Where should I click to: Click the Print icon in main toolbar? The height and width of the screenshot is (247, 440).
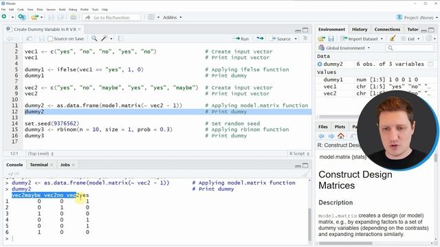pos(74,17)
